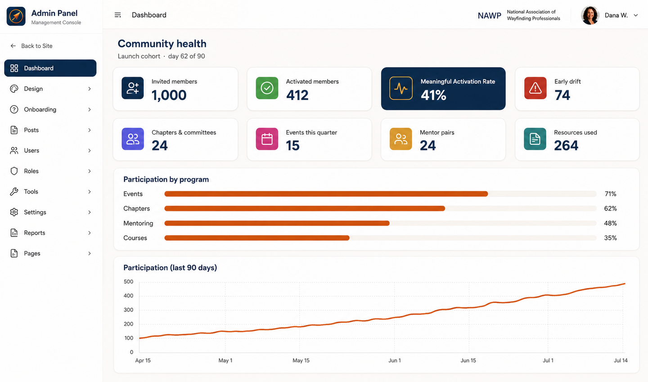
Task: Click the Events 71% value
Action: [610, 194]
